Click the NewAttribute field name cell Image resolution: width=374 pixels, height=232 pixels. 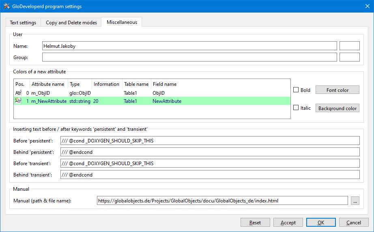pyautogui.click(x=167, y=101)
